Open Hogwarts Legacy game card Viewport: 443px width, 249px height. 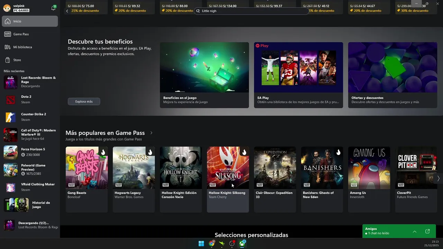coord(134,179)
